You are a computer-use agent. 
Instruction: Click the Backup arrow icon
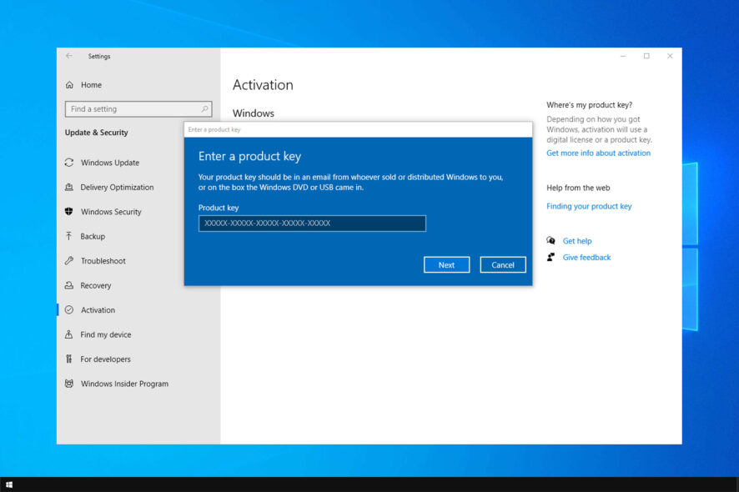[x=69, y=236]
